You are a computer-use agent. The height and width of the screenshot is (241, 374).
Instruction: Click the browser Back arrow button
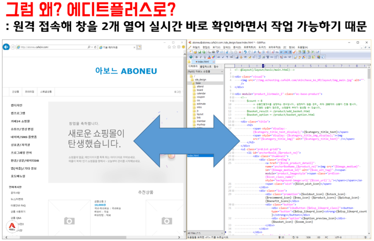[6, 47]
